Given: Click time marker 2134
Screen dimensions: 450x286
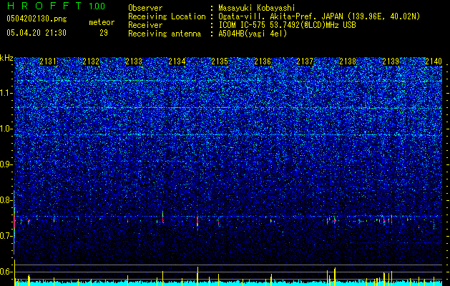Looking at the screenshot, I should [x=177, y=61].
